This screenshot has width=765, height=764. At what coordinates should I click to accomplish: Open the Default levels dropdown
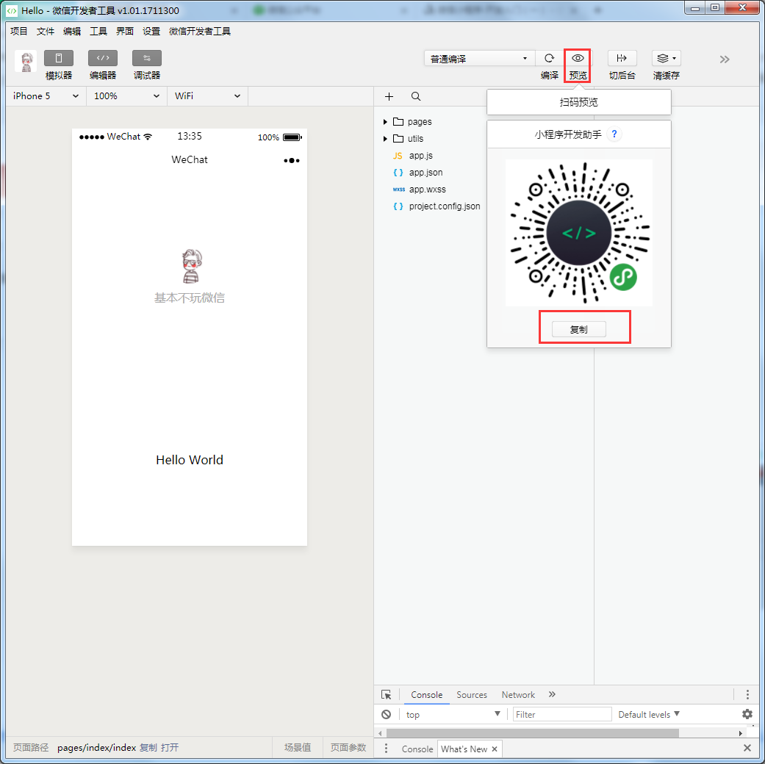pos(649,714)
